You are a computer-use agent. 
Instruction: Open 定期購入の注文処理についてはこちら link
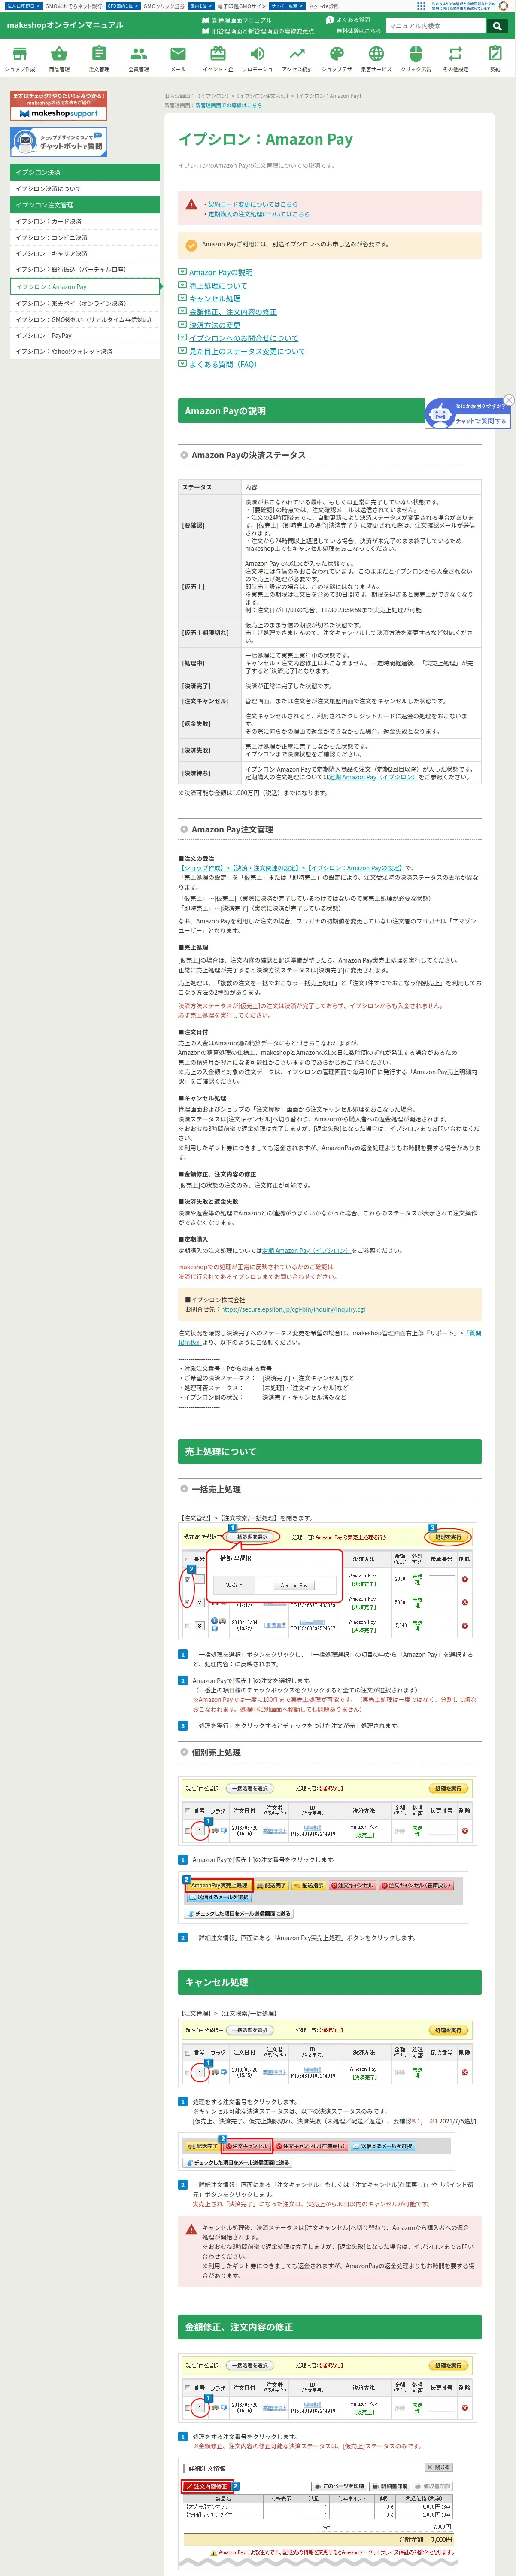(259, 214)
